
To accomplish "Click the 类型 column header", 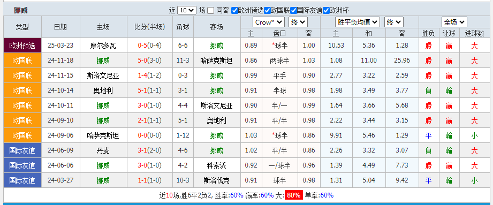I will [22, 27].
